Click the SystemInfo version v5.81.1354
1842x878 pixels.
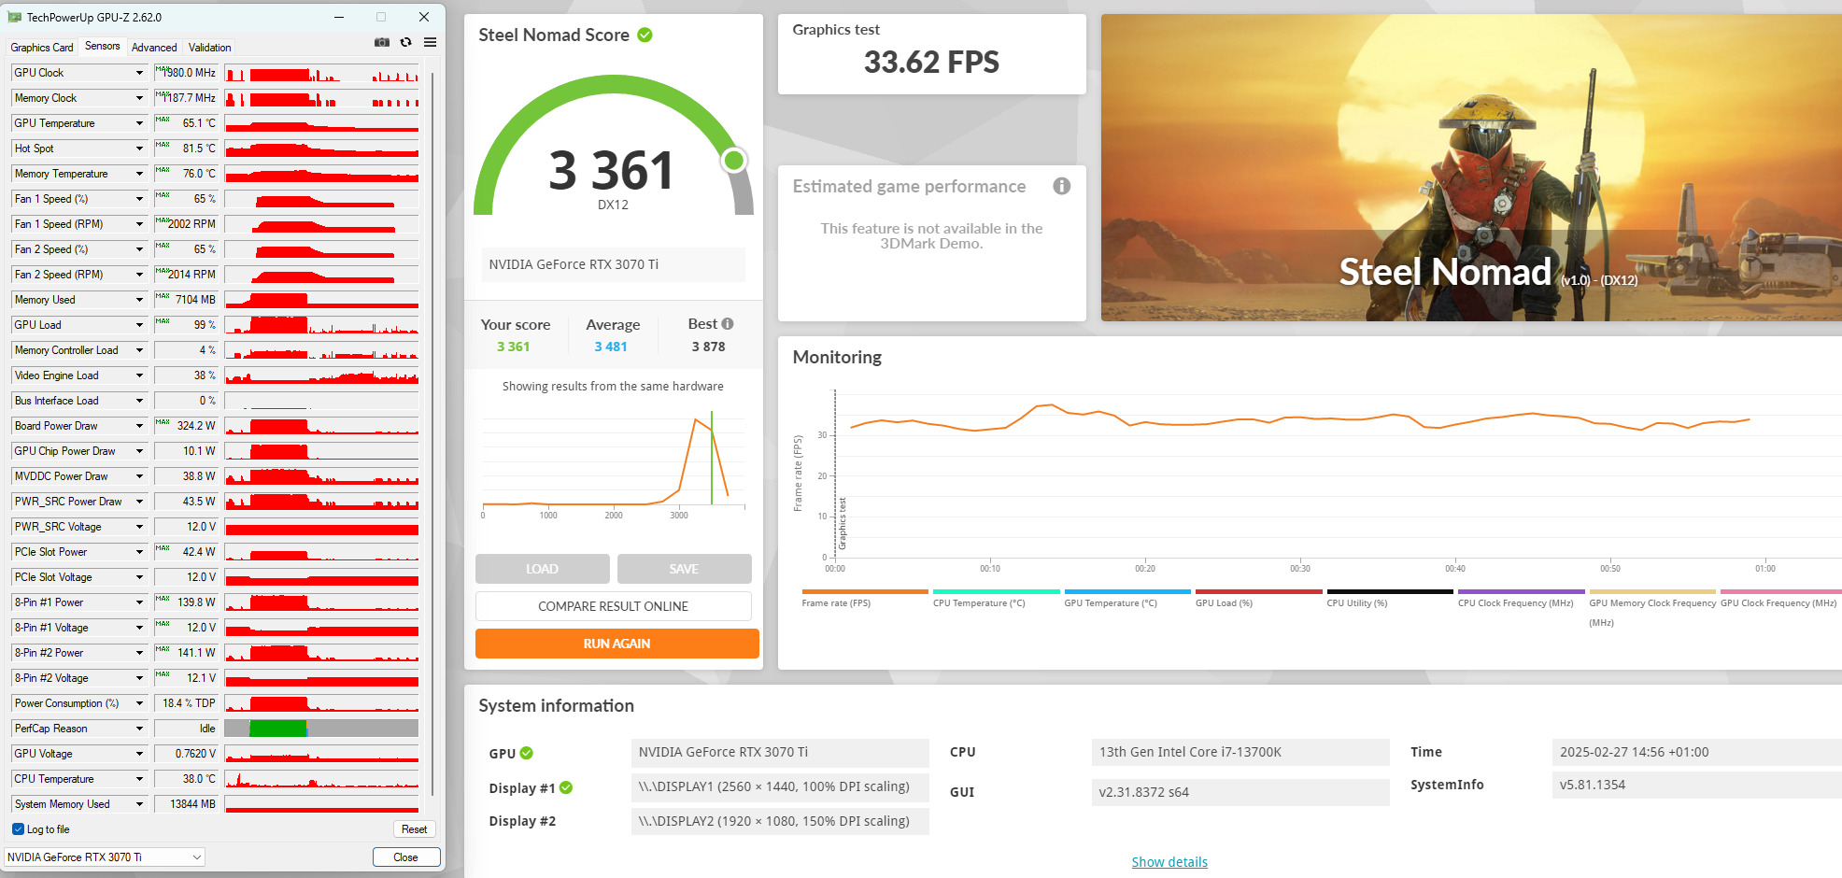coord(1696,785)
